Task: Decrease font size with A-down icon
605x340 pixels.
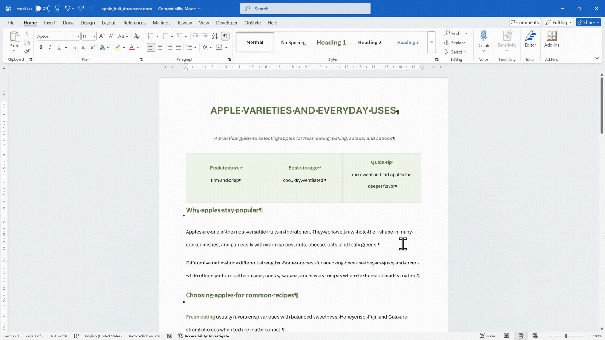Action: point(111,36)
